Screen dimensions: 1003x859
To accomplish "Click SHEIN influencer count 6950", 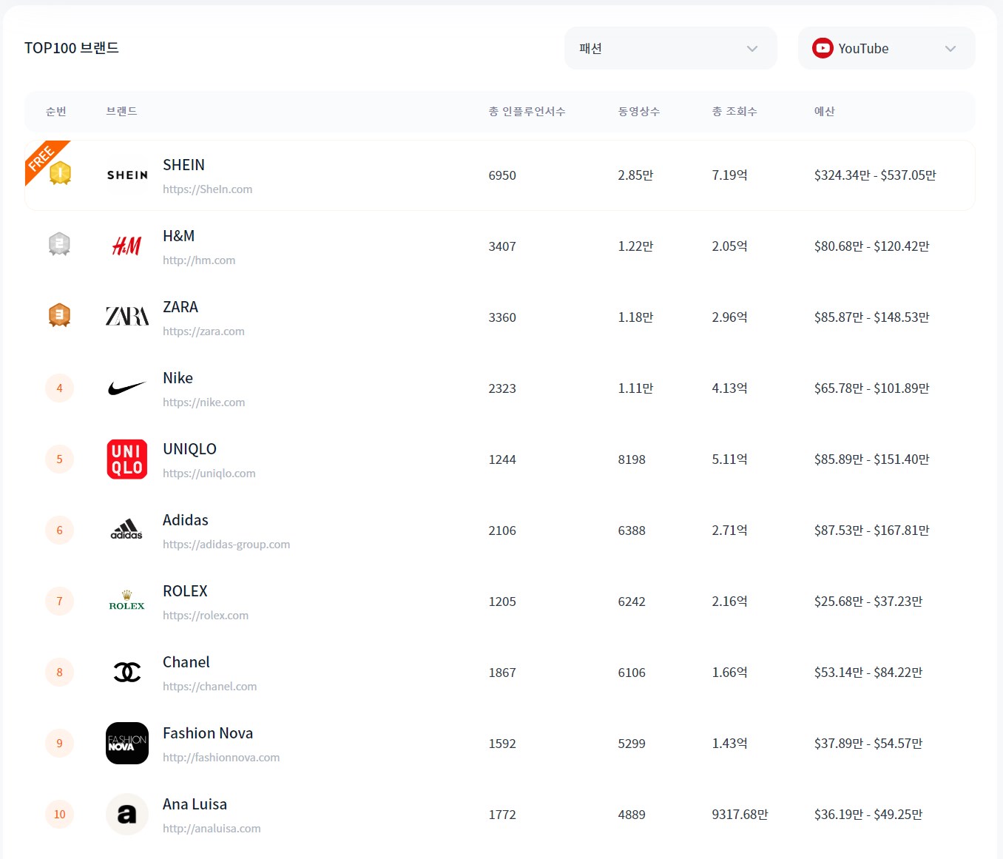I will [502, 175].
